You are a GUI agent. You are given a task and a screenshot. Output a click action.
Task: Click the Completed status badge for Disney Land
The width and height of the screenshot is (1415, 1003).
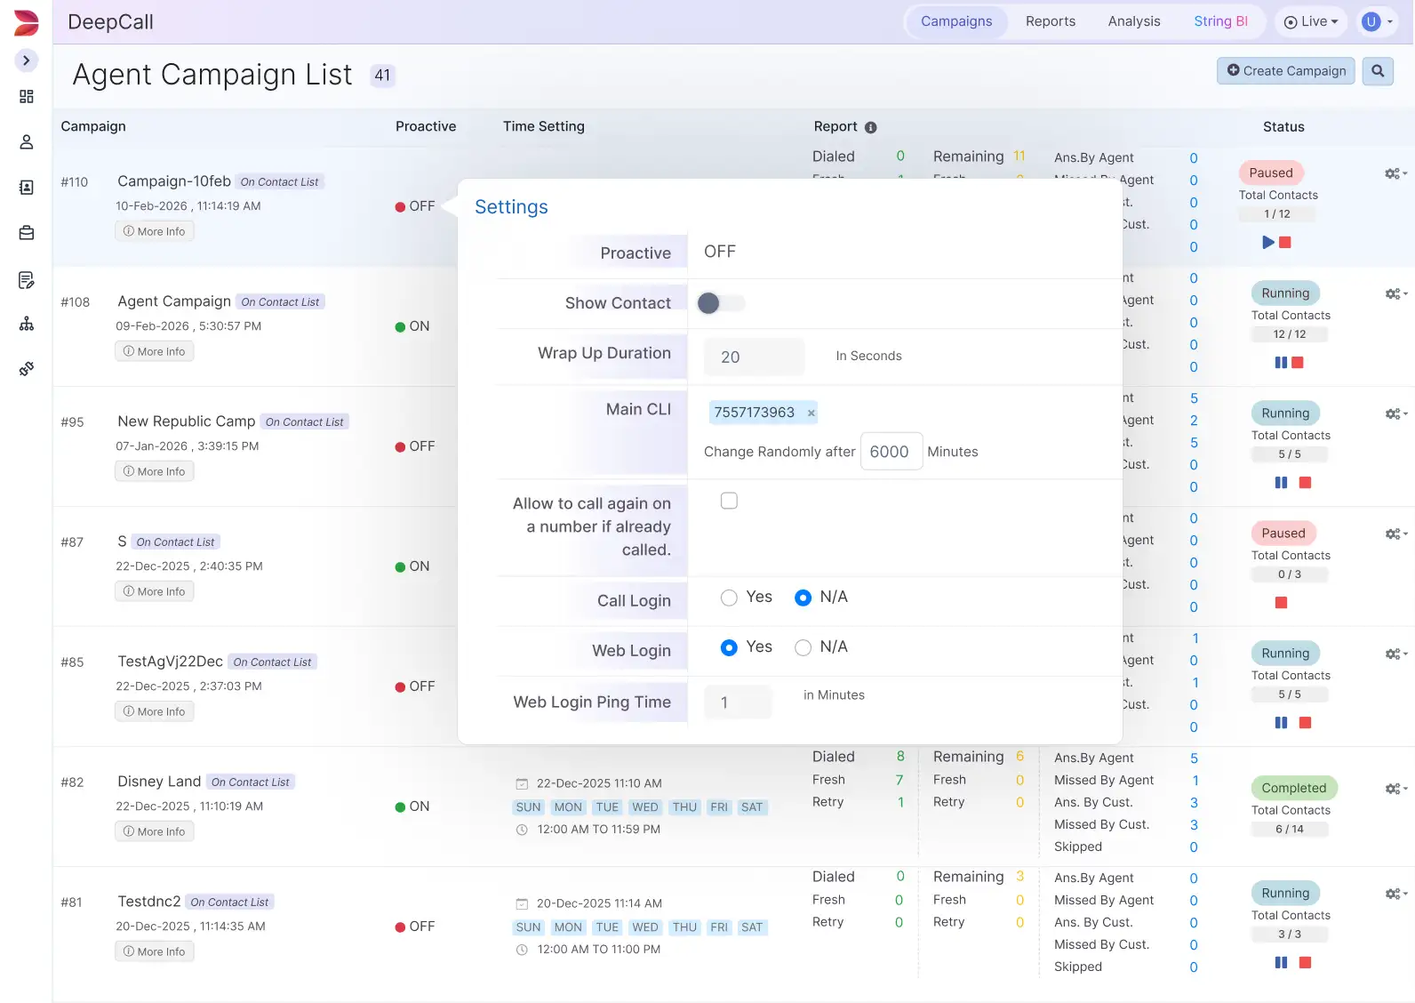[1293, 788]
